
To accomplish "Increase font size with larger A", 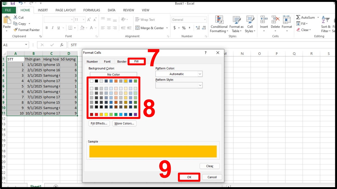I will [x=89, y=20].
